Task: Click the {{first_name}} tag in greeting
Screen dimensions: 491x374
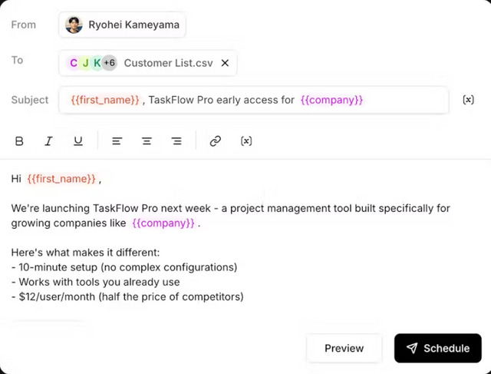Action: click(61, 179)
